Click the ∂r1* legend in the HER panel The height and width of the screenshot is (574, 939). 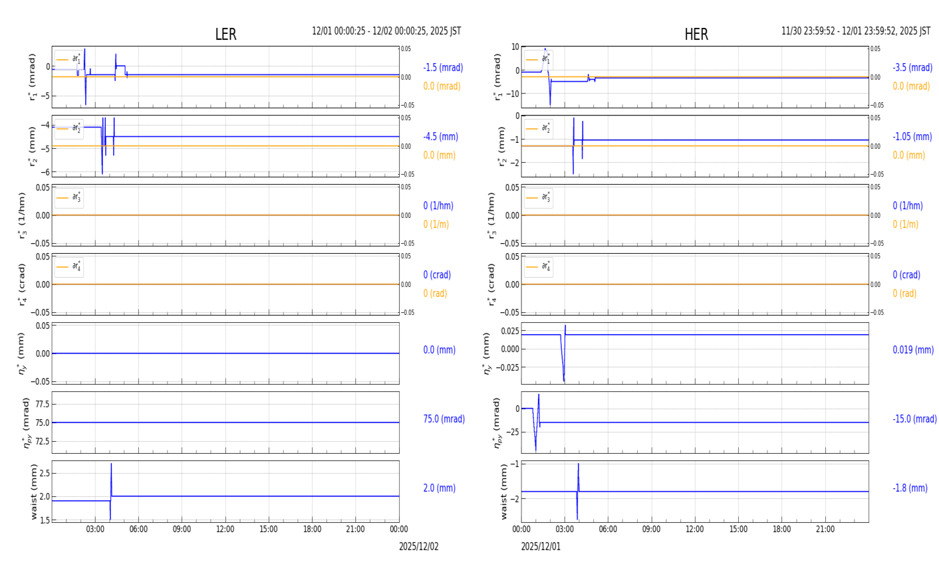pyautogui.click(x=539, y=59)
